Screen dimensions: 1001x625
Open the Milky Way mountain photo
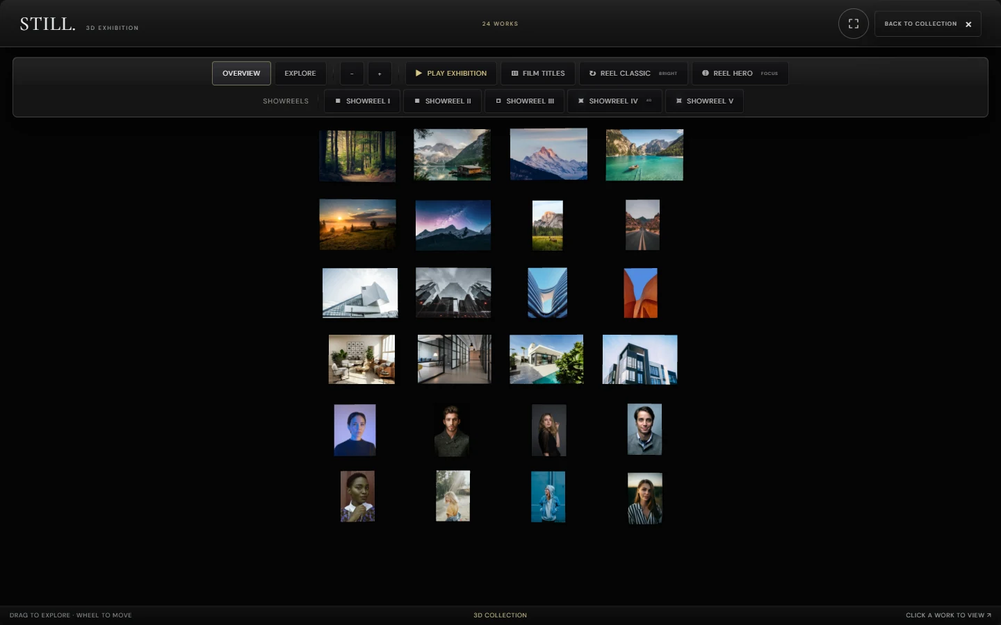pyautogui.click(x=453, y=225)
